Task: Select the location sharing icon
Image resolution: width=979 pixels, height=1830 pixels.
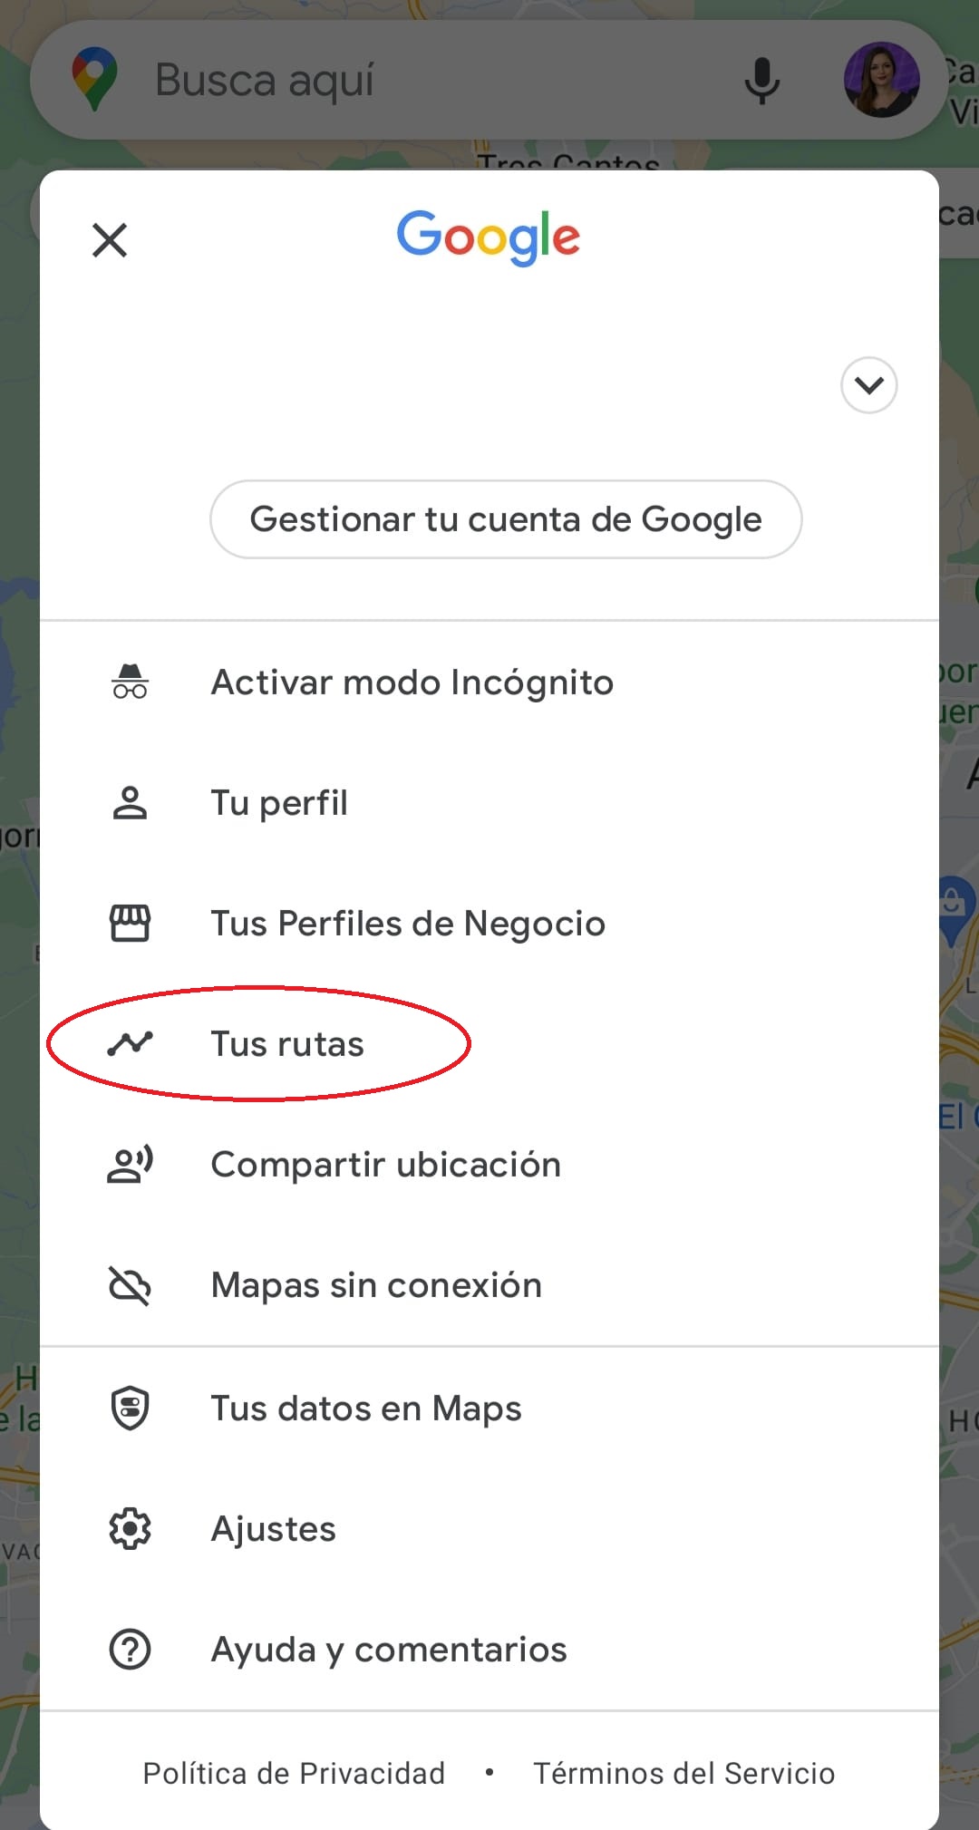Action: [131, 1165]
